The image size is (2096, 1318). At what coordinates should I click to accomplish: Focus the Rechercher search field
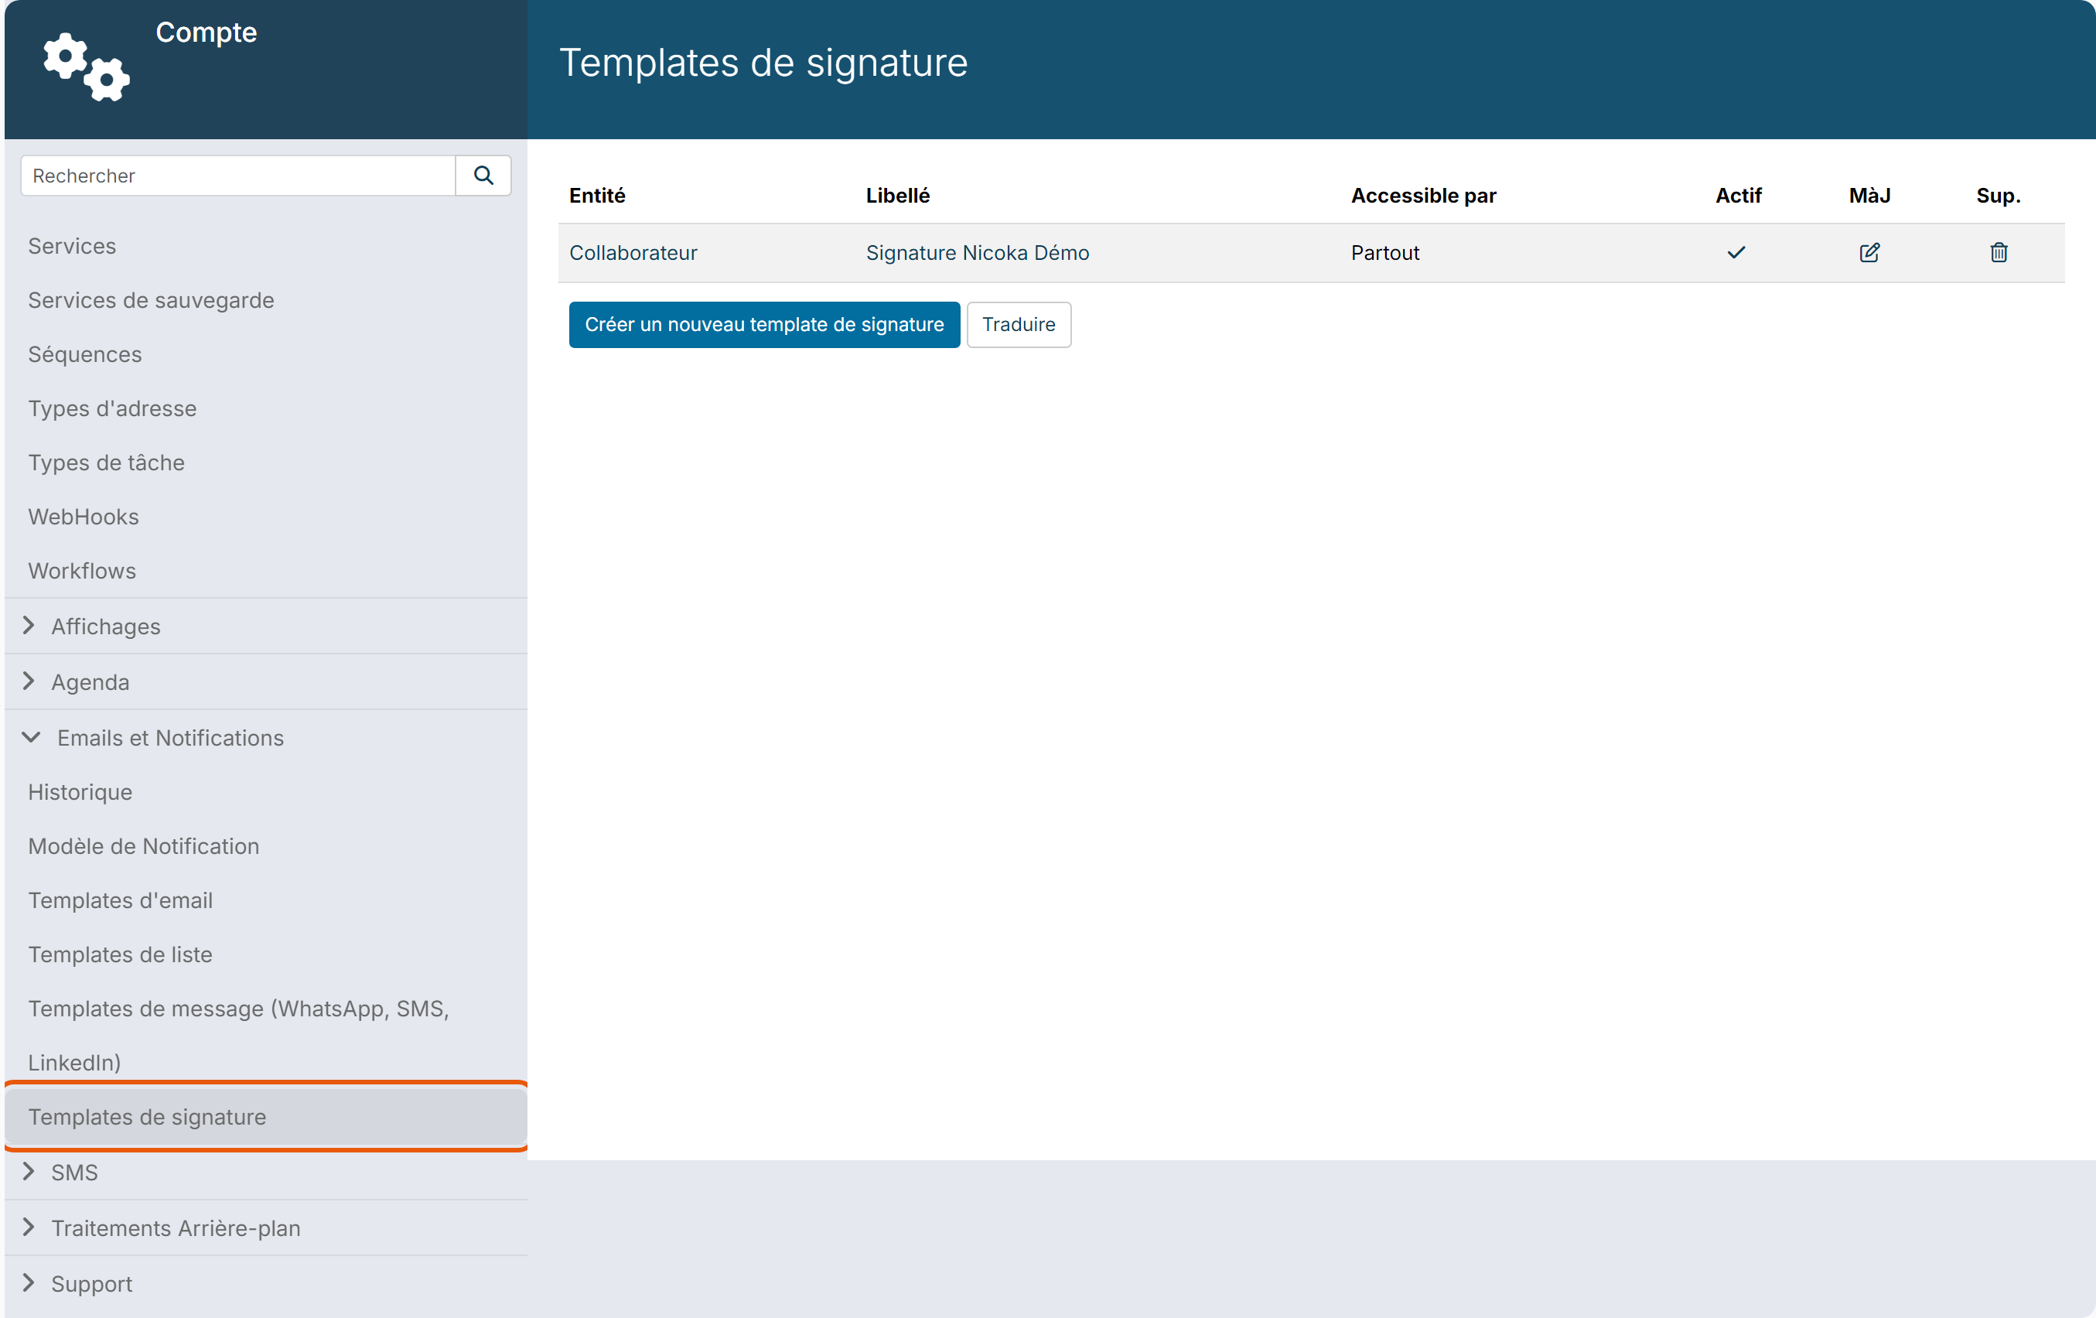[237, 175]
